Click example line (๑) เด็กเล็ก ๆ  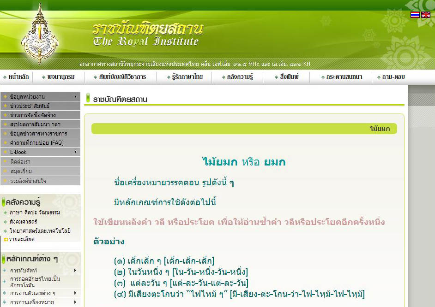(x=164, y=261)
